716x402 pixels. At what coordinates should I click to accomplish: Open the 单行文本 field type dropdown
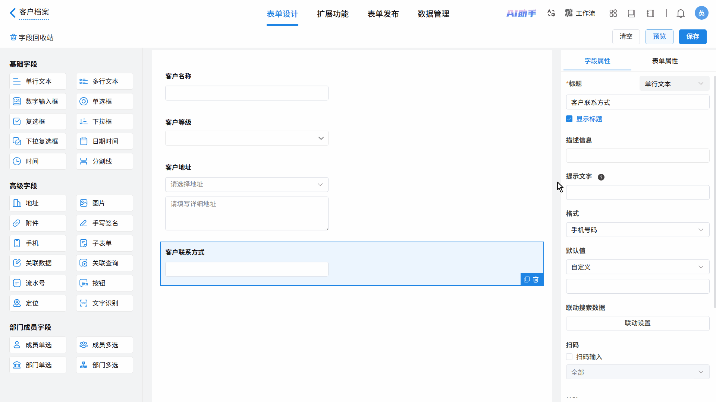(674, 84)
